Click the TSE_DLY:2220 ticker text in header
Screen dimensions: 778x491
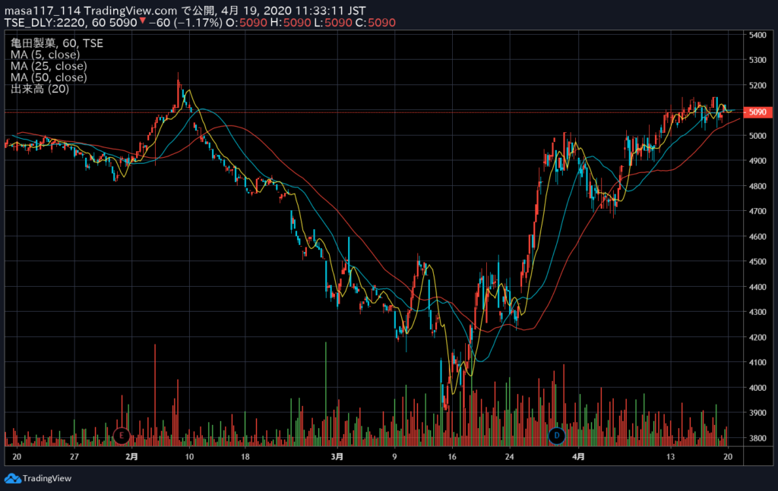click(x=46, y=23)
